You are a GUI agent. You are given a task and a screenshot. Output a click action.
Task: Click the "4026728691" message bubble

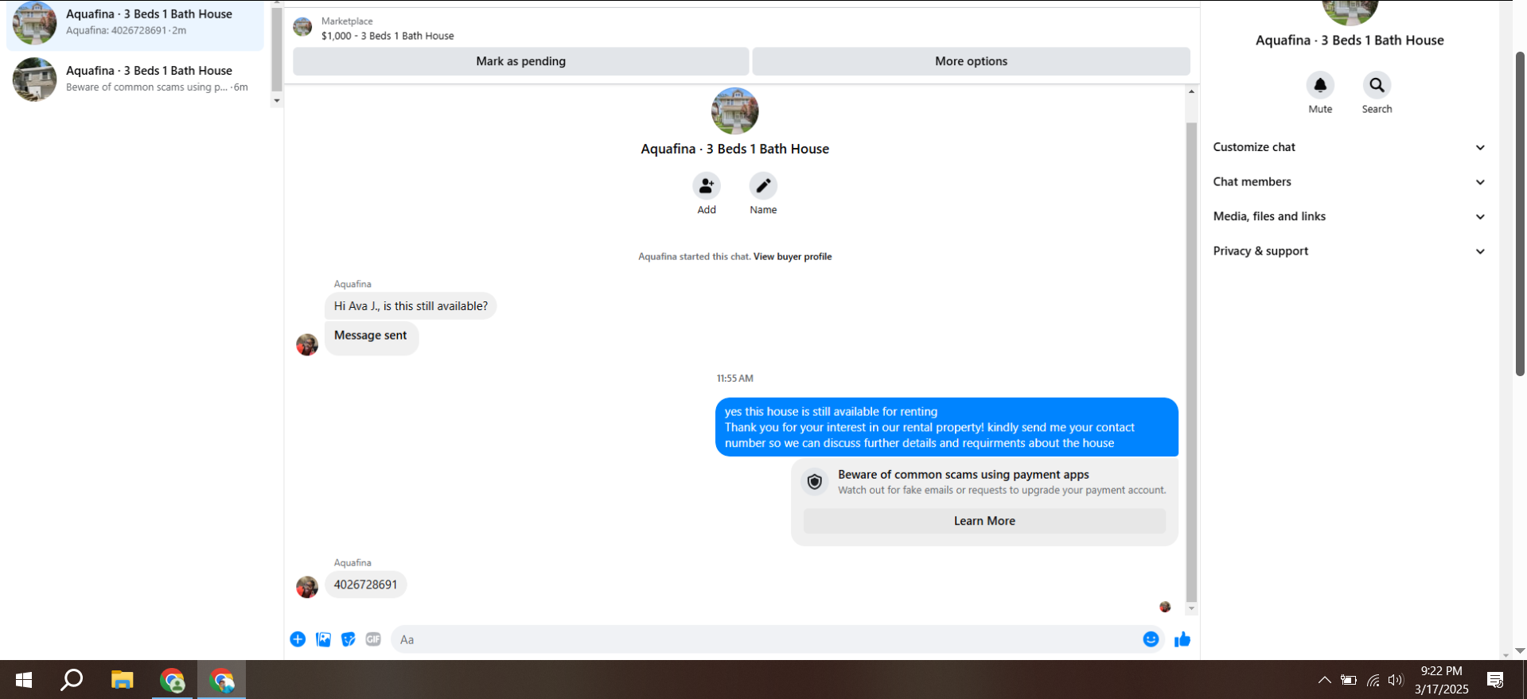click(365, 584)
